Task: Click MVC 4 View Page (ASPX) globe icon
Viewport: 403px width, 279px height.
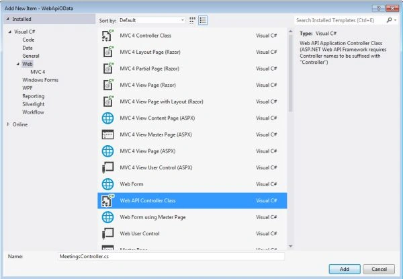Action: point(107,151)
